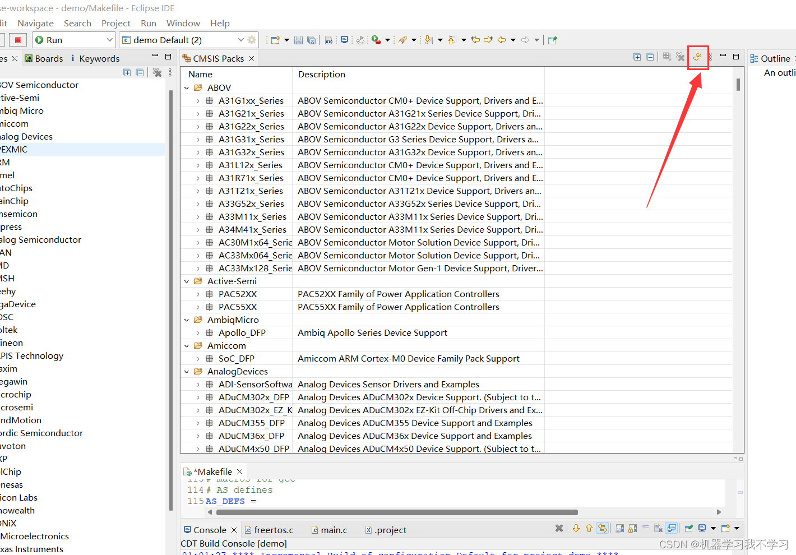Screen dimensions: 796x555
Task: Collapse the AnalogDevices vendor node
Action: coord(187,372)
